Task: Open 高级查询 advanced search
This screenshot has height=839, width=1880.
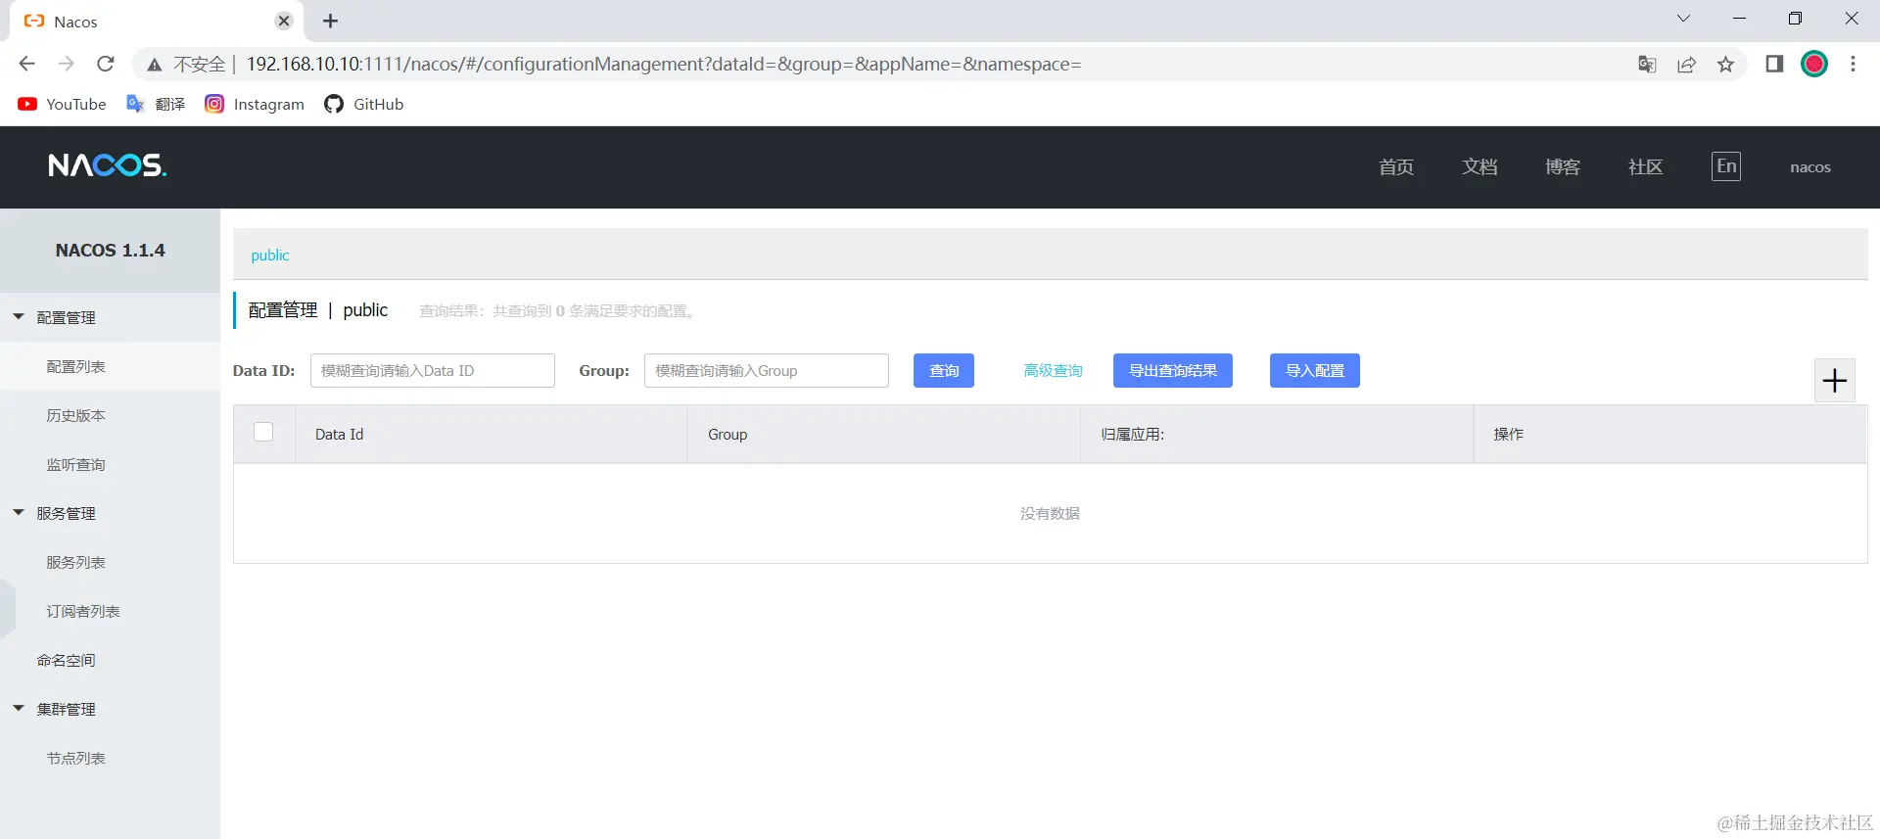Action: (x=1053, y=370)
